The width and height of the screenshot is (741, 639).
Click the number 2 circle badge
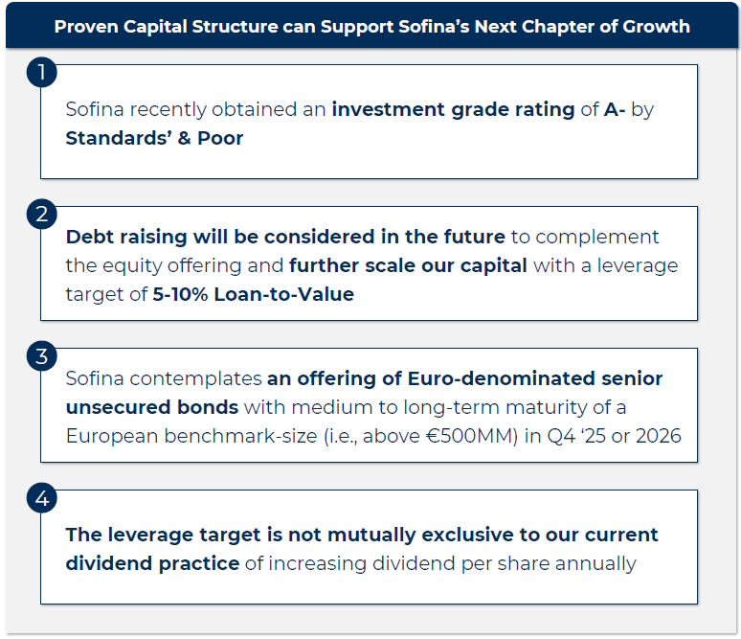pyautogui.click(x=42, y=215)
